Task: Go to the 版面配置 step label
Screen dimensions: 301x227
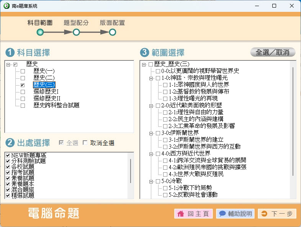Action: click(112, 23)
